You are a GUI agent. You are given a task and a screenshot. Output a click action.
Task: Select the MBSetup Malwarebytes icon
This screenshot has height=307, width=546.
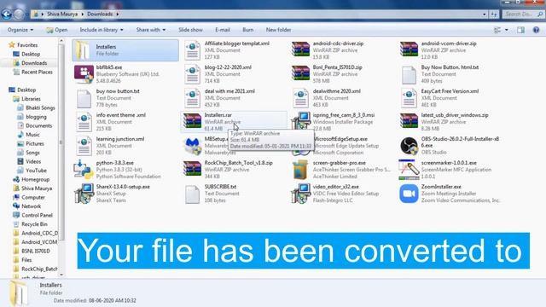pos(192,146)
